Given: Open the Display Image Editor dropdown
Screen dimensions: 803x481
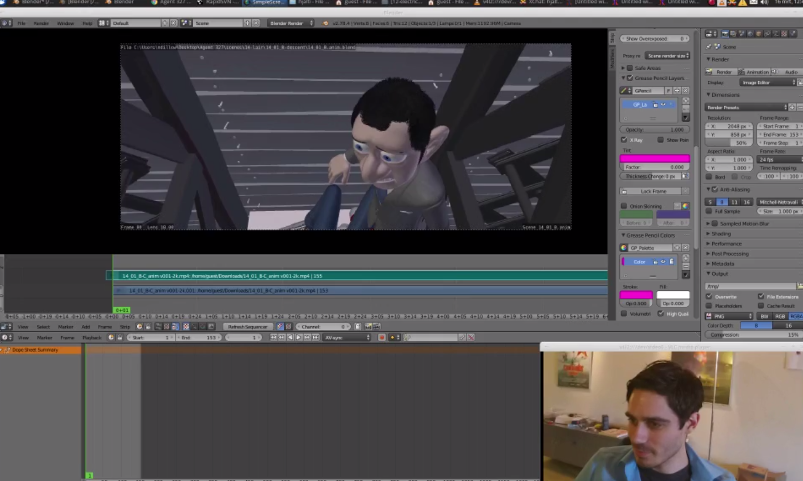Looking at the screenshot, I should [768, 82].
